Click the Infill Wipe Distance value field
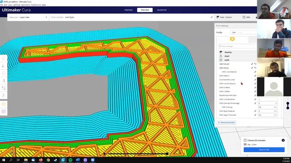291x163 pixels. pos(268,111)
